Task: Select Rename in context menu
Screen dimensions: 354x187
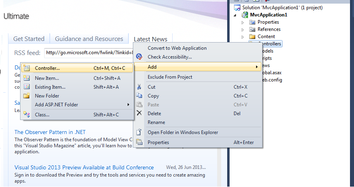Action: point(198,122)
